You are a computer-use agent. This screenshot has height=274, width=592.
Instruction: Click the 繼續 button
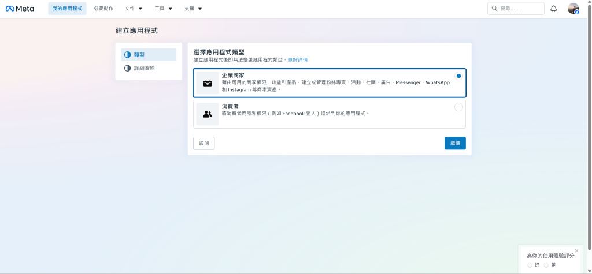[x=455, y=143]
